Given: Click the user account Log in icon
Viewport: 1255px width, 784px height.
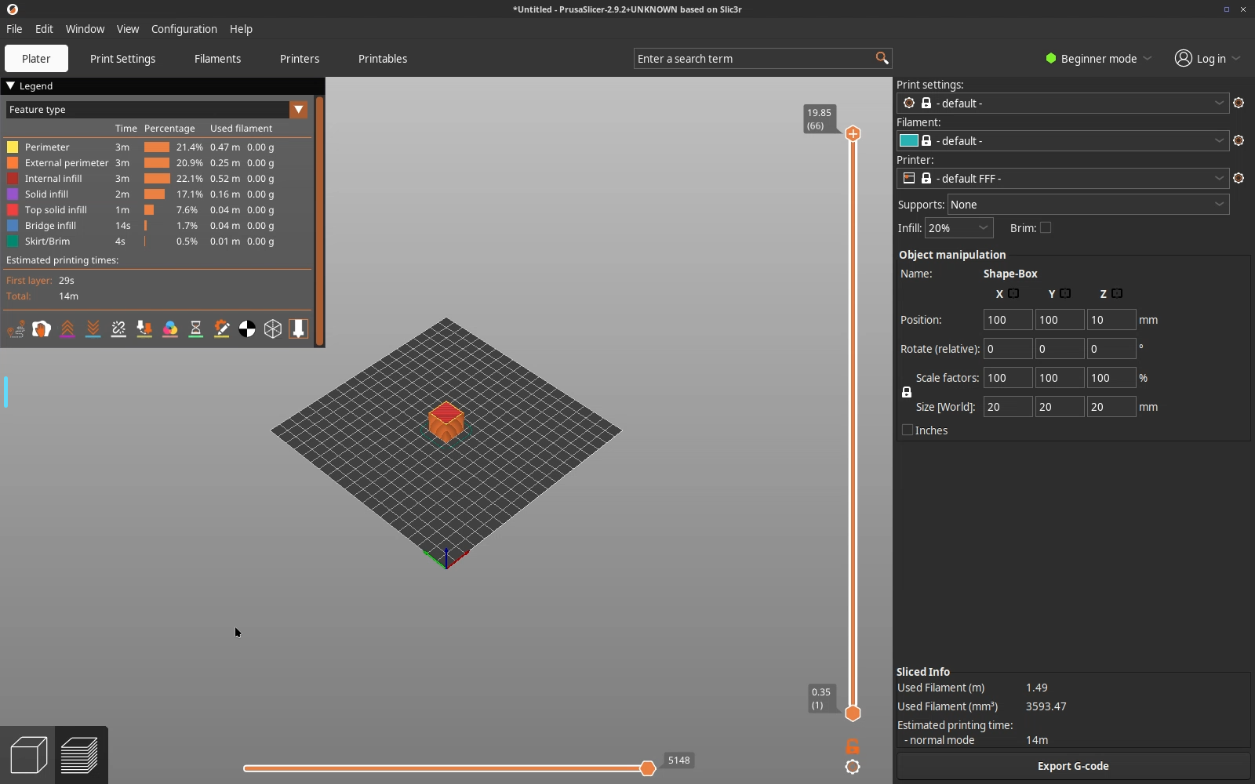Looking at the screenshot, I should (1183, 58).
